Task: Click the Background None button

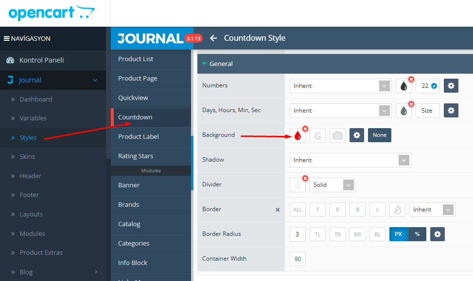Action: 380,135
